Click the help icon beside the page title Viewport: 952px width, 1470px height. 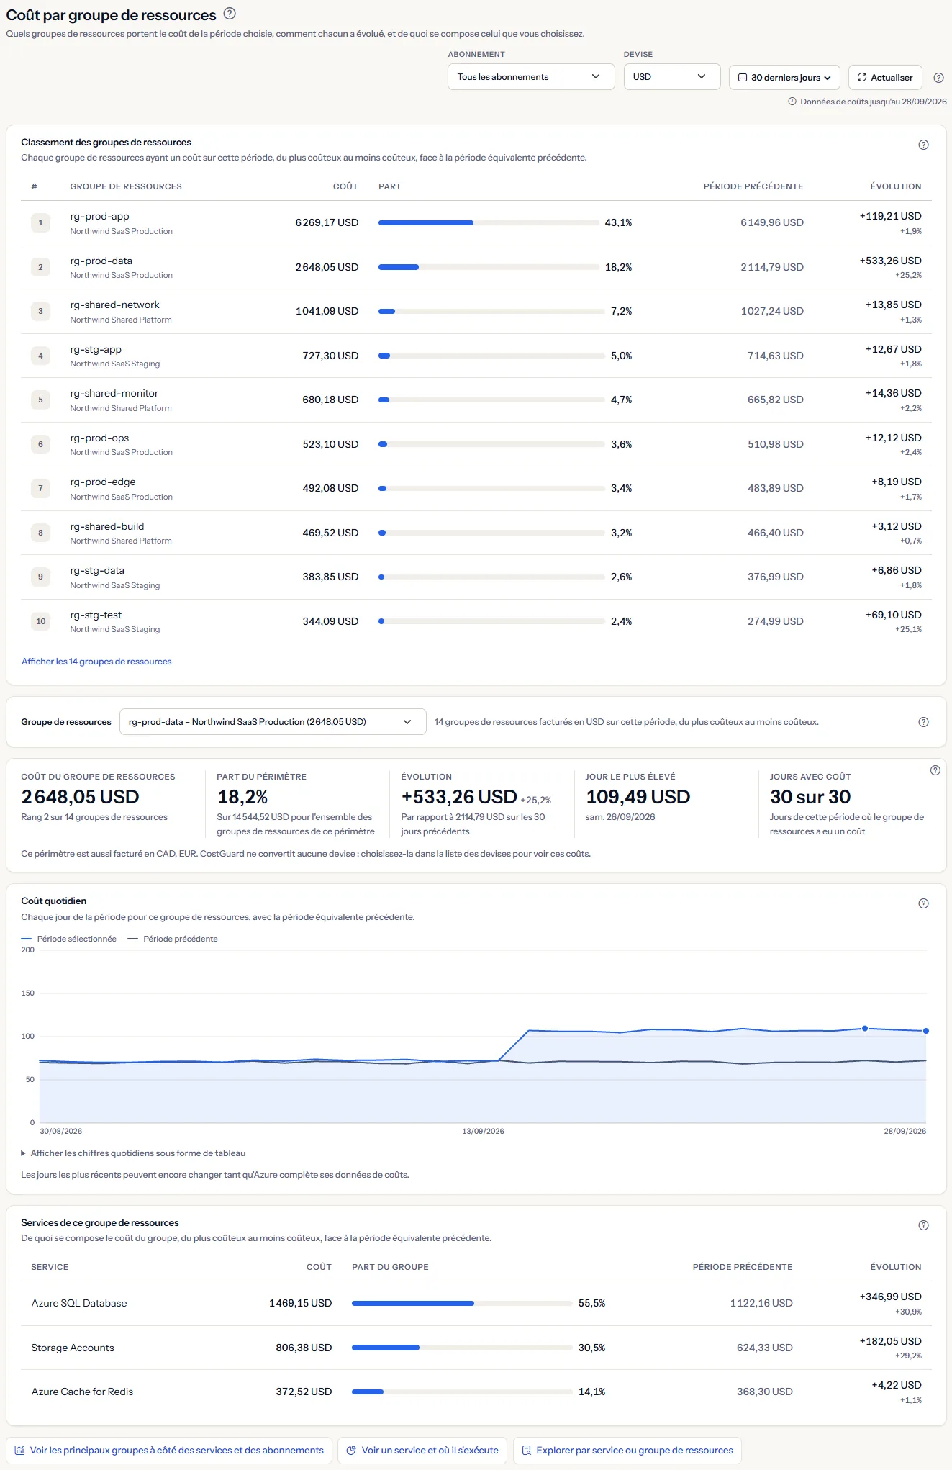(x=230, y=14)
